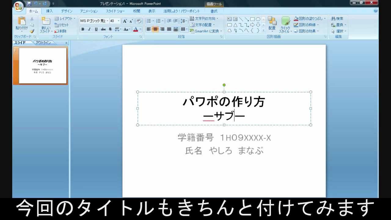Click the Save icon in quick access toolbar

coord(29,4)
